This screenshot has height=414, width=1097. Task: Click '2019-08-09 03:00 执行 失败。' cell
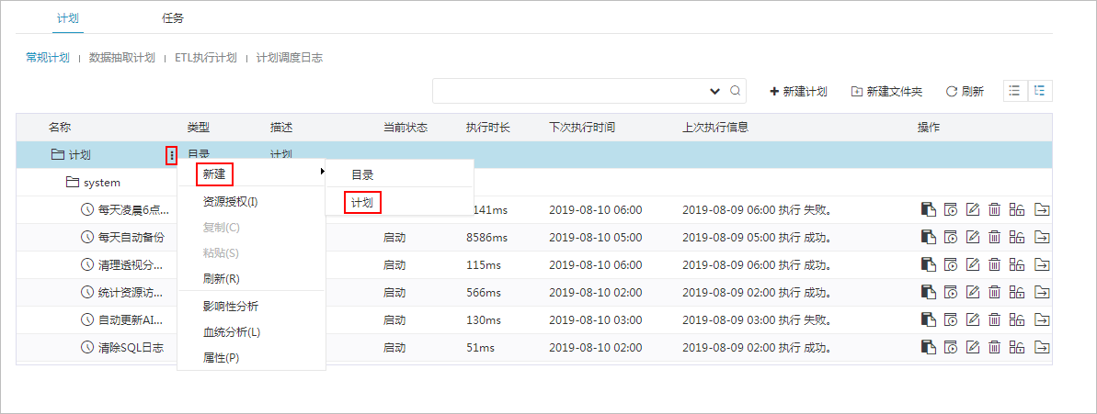pos(756,319)
